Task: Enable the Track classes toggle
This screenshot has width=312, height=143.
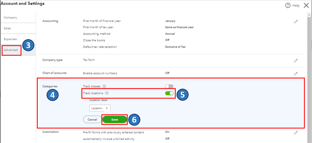Action: 169,86
